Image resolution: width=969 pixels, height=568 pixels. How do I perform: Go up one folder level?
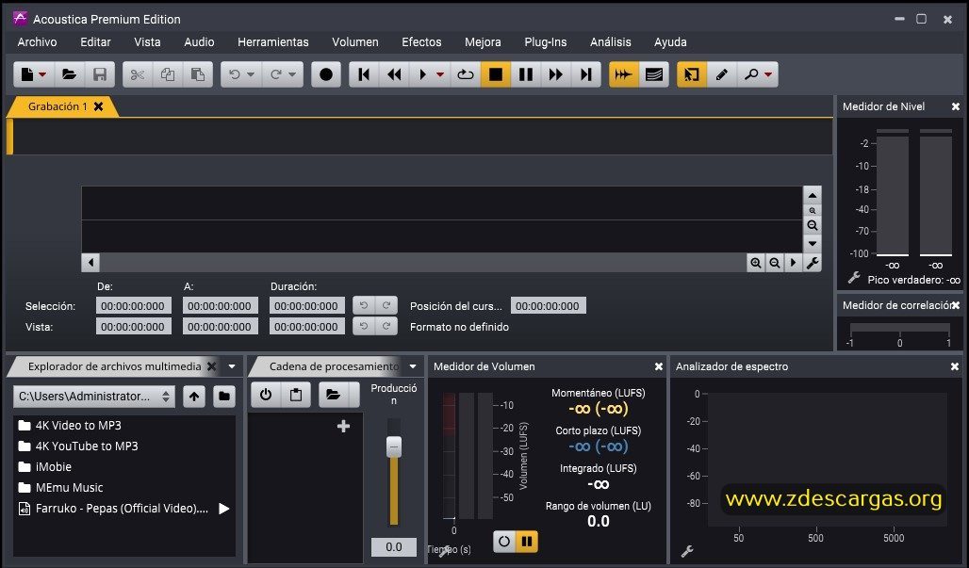point(194,397)
